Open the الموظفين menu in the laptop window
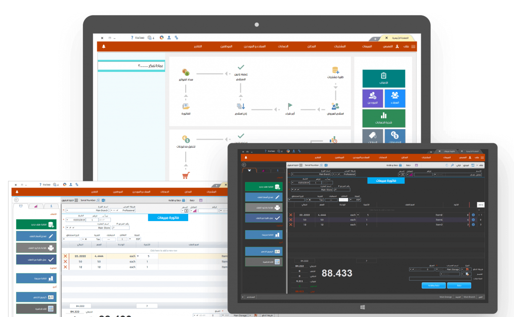The image size is (514, 317). 226,47
